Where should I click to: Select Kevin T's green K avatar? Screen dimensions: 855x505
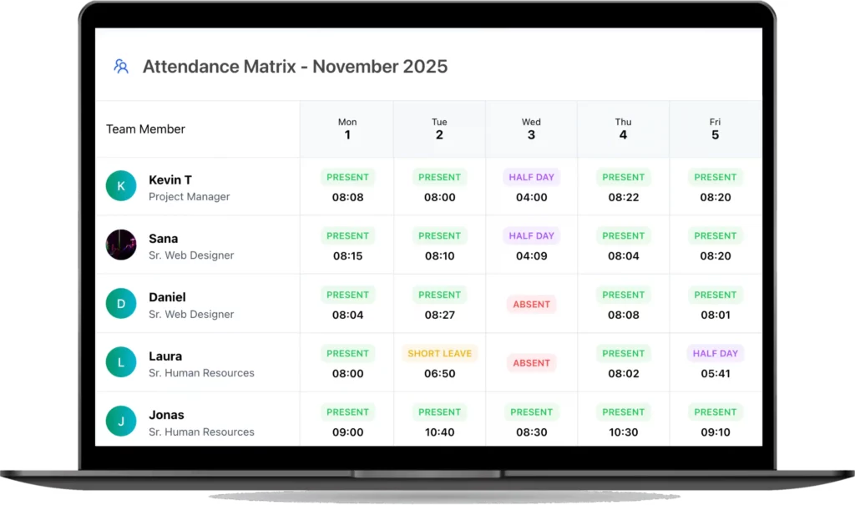pos(121,186)
